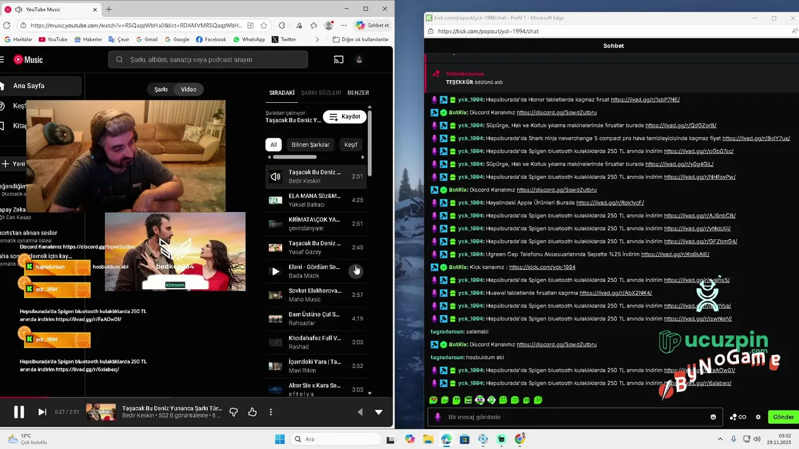Screen dimensions: 799x449
Task: Open Kick chat settings gear
Action: (758, 417)
